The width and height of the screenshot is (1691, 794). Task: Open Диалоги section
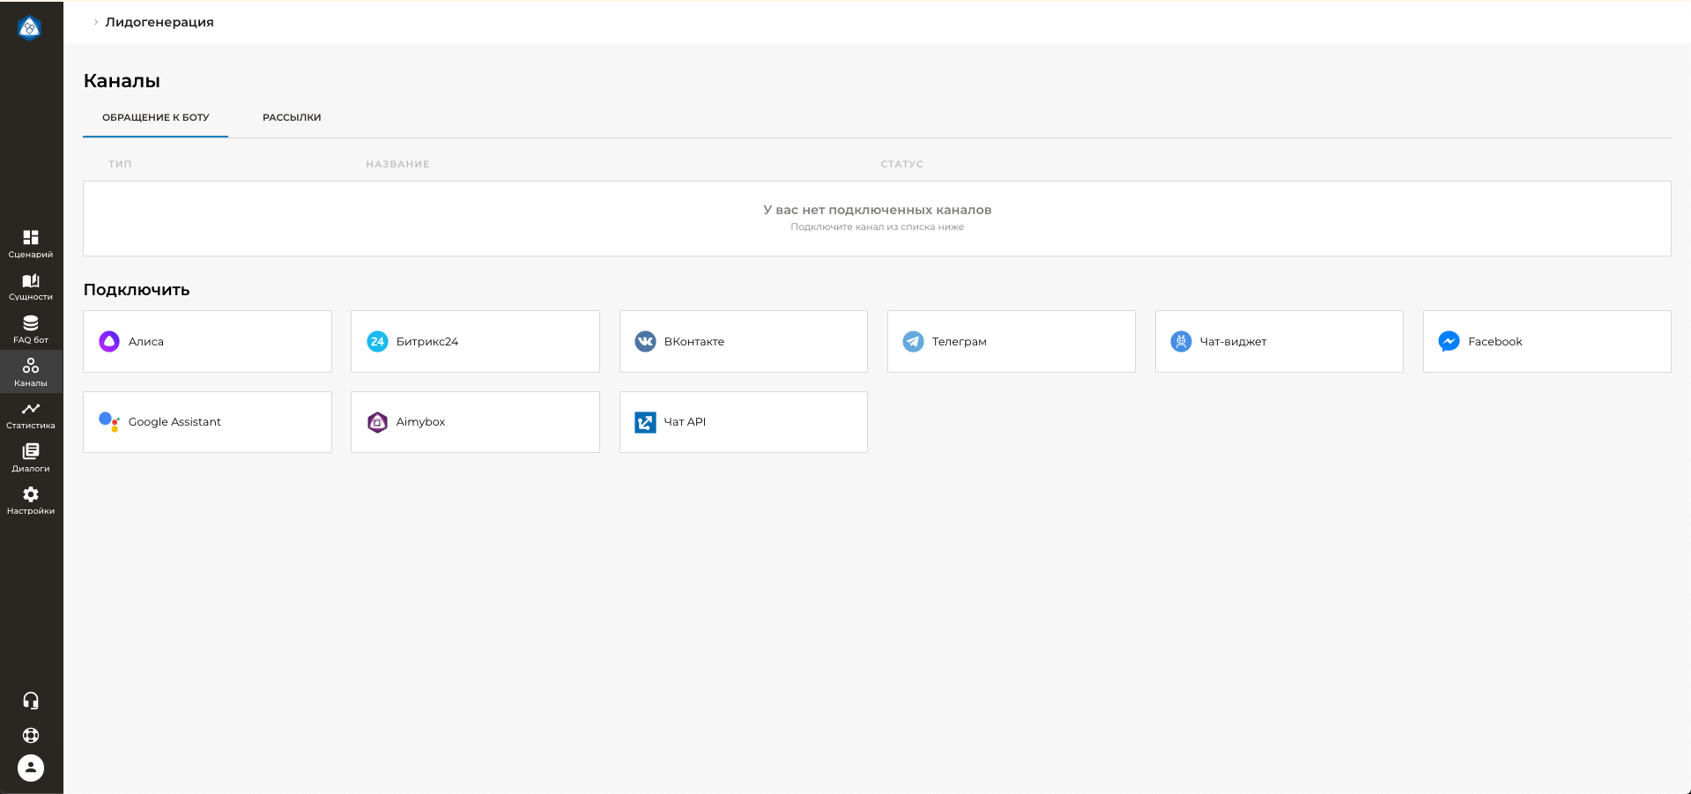pos(31,457)
